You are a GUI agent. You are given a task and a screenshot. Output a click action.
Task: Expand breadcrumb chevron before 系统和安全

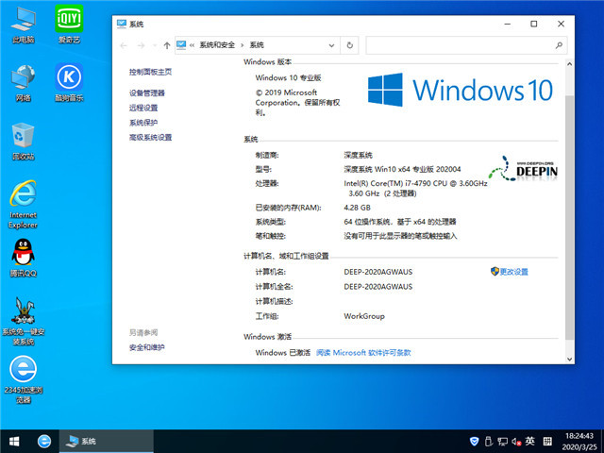[x=193, y=44]
